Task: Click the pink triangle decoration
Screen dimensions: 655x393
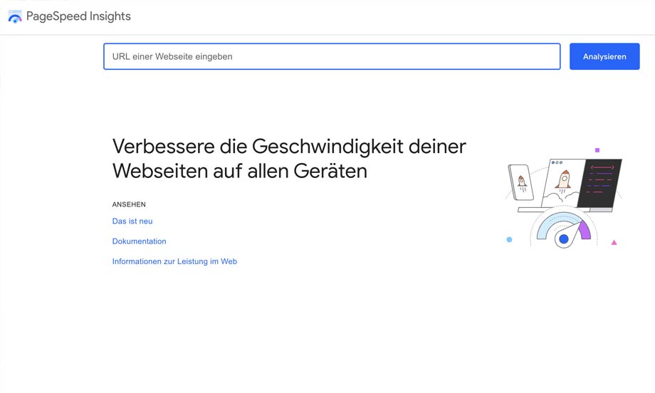Action: (614, 243)
